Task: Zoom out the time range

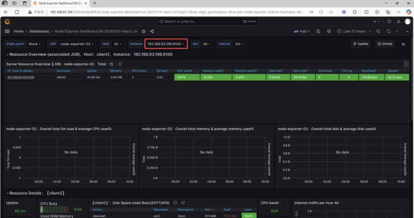Action: click(x=378, y=31)
